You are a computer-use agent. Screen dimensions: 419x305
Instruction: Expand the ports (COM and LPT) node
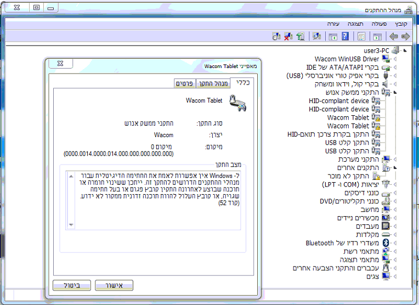click(x=395, y=184)
